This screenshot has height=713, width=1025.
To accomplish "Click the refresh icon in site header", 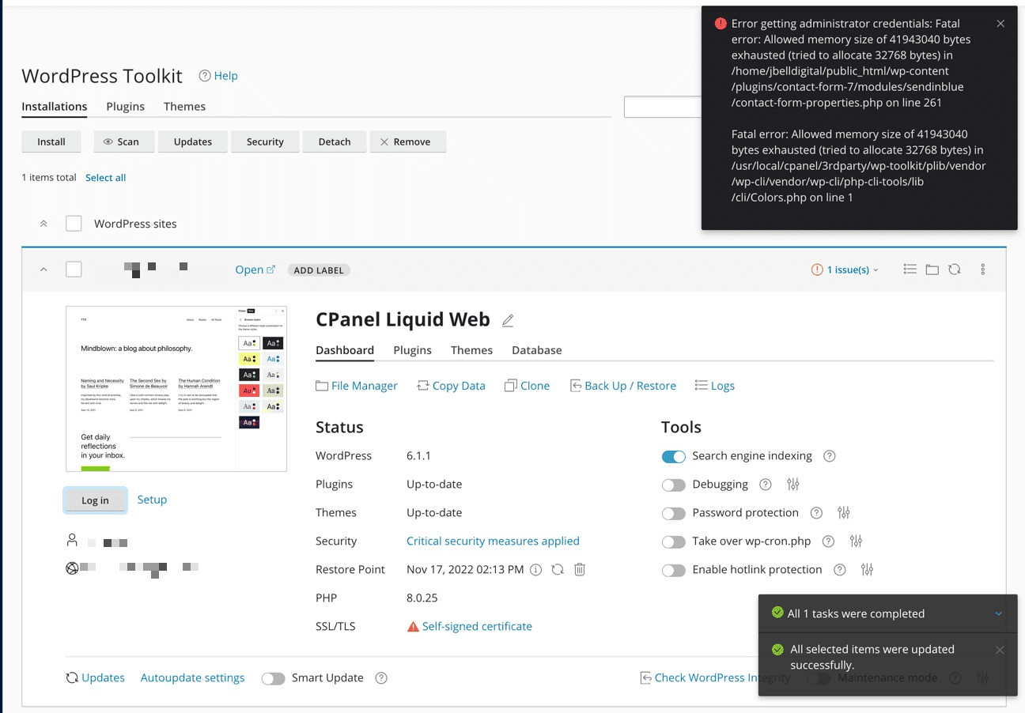I will pyautogui.click(x=955, y=270).
